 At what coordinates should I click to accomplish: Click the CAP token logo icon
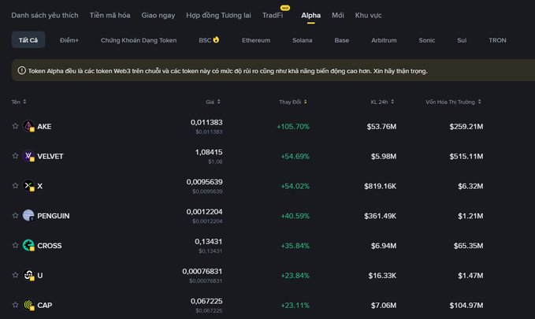coord(28,305)
